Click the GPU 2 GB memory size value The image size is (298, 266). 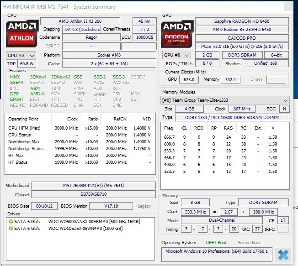[x=207, y=55]
